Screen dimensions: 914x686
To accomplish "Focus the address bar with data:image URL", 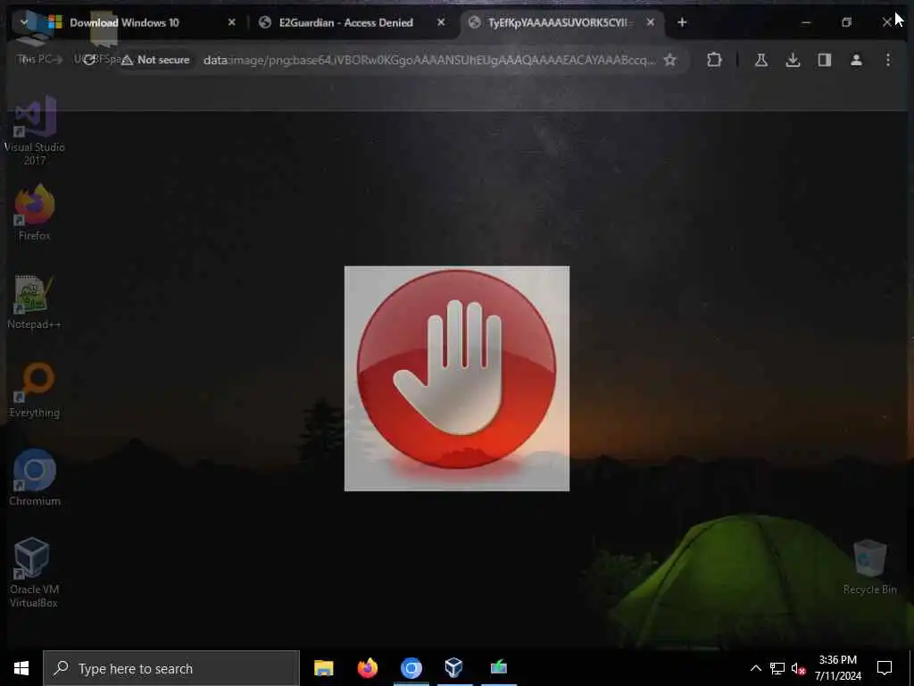I will tap(429, 60).
